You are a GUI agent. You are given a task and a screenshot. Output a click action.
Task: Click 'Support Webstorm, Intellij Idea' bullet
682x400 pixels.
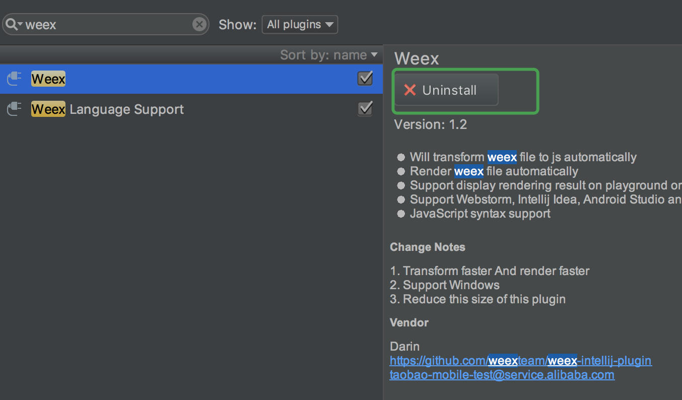546,199
